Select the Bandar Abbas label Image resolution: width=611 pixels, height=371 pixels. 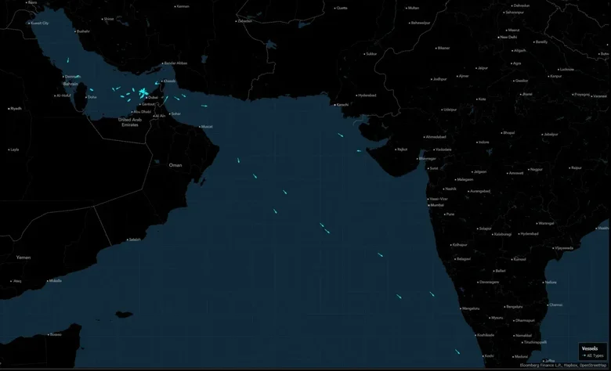[175, 63]
